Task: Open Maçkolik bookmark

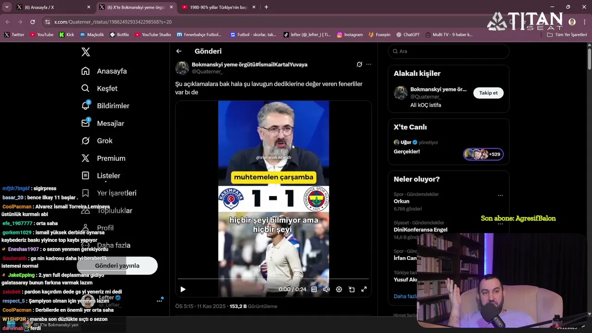Action: (x=92, y=35)
